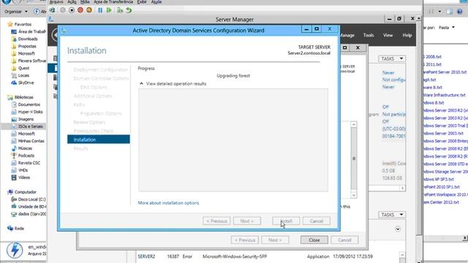Click the Músicas note icon in Explorer
Image resolution: width=468 pixels, height=263 pixels.
tap(14, 148)
